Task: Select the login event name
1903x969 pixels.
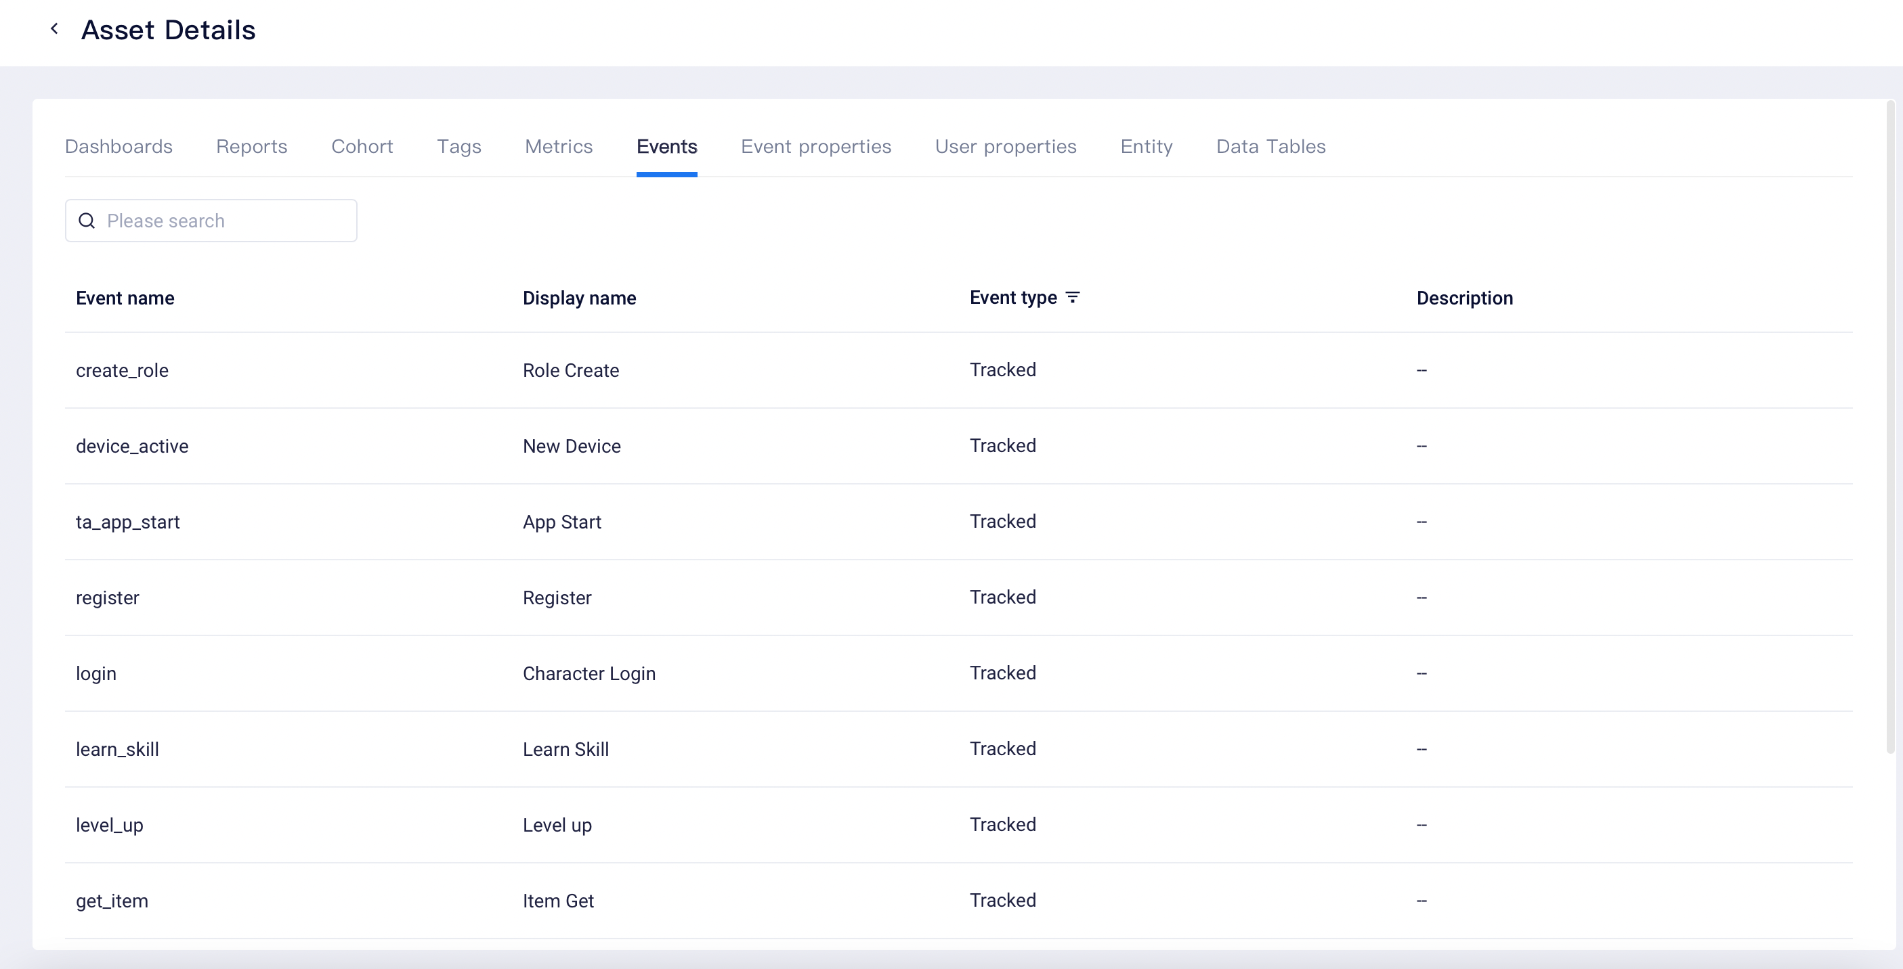Action: [96, 674]
